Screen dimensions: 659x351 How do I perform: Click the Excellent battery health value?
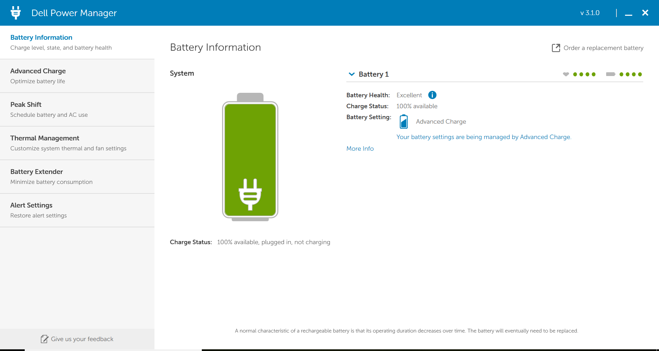point(409,95)
